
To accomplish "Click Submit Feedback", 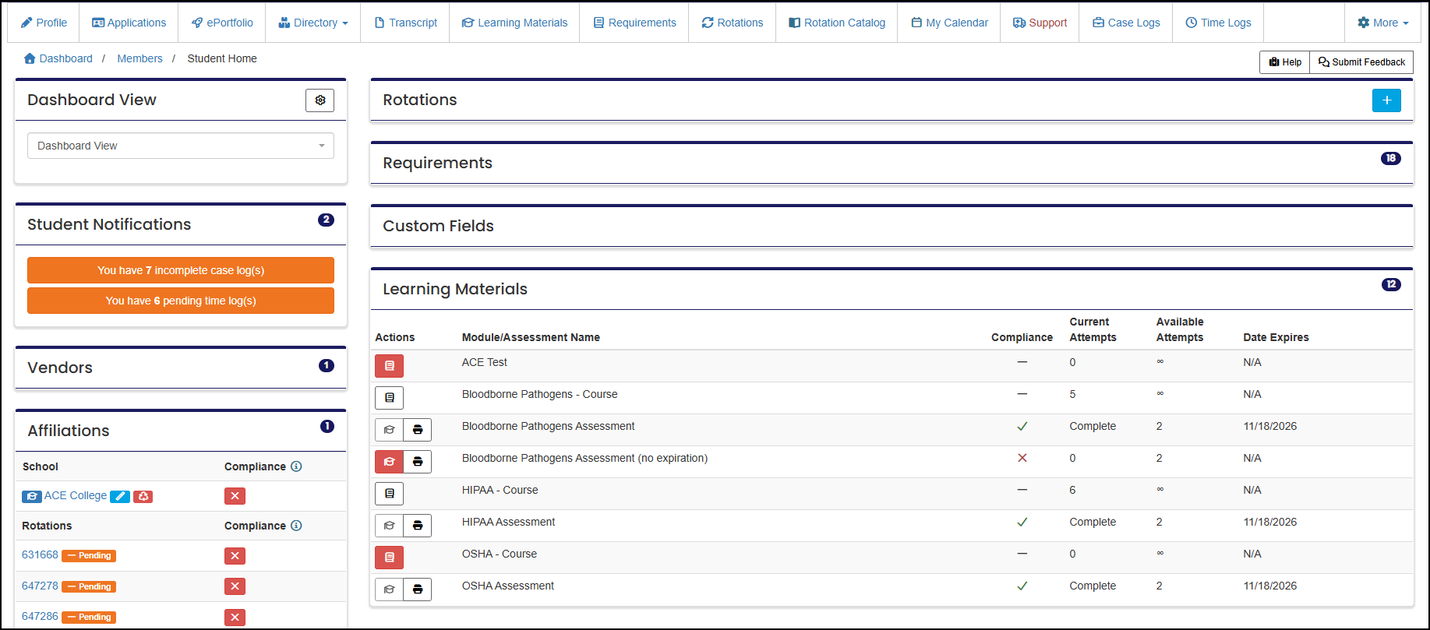I will tap(1361, 62).
